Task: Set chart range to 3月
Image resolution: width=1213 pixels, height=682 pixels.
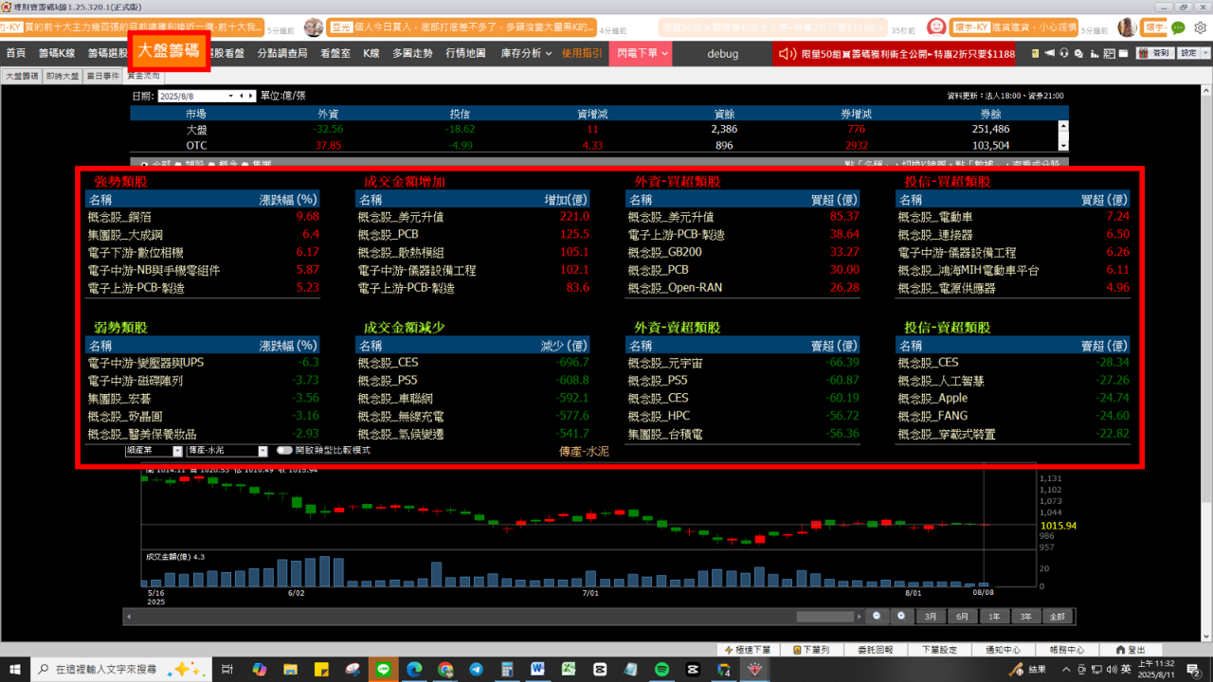Action: click(930, 617)
